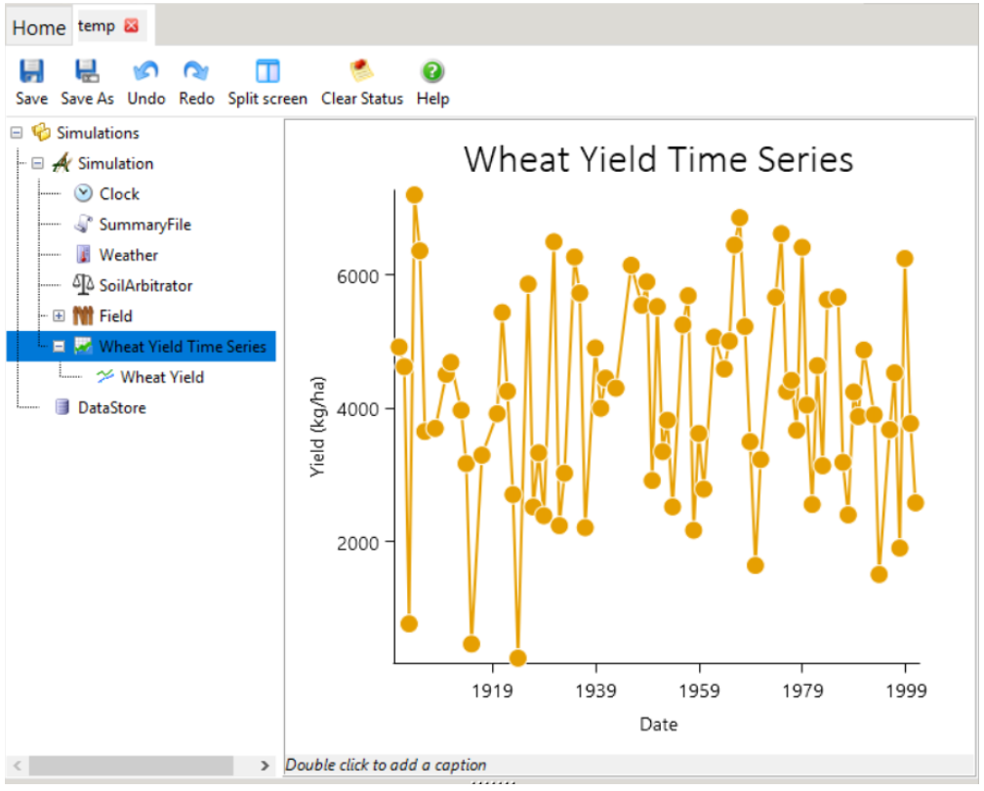Close the temp tab
Screen dimensions: 984x791
(131, 25)
